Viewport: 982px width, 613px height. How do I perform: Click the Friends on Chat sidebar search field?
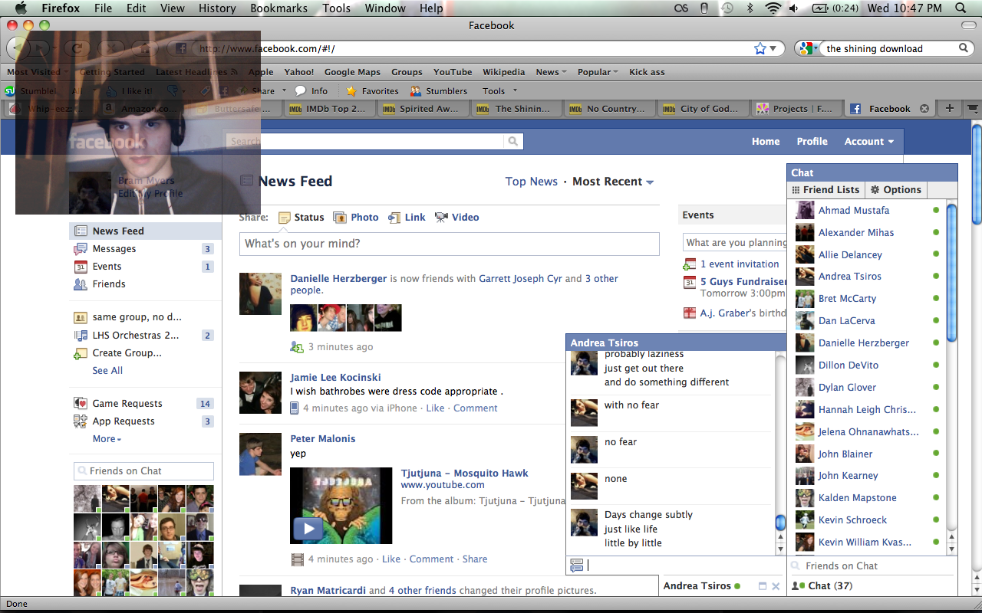pyautogui.click(x=143, y=471)
